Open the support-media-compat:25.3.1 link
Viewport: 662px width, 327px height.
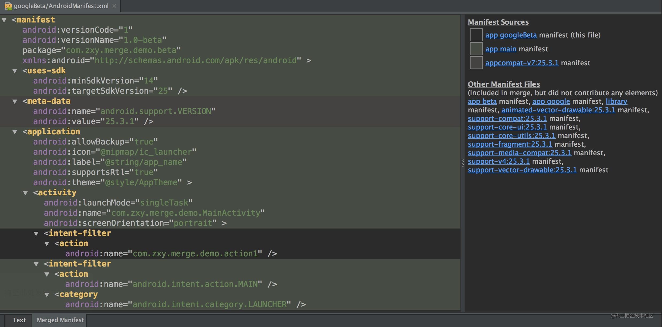[519, 153]
